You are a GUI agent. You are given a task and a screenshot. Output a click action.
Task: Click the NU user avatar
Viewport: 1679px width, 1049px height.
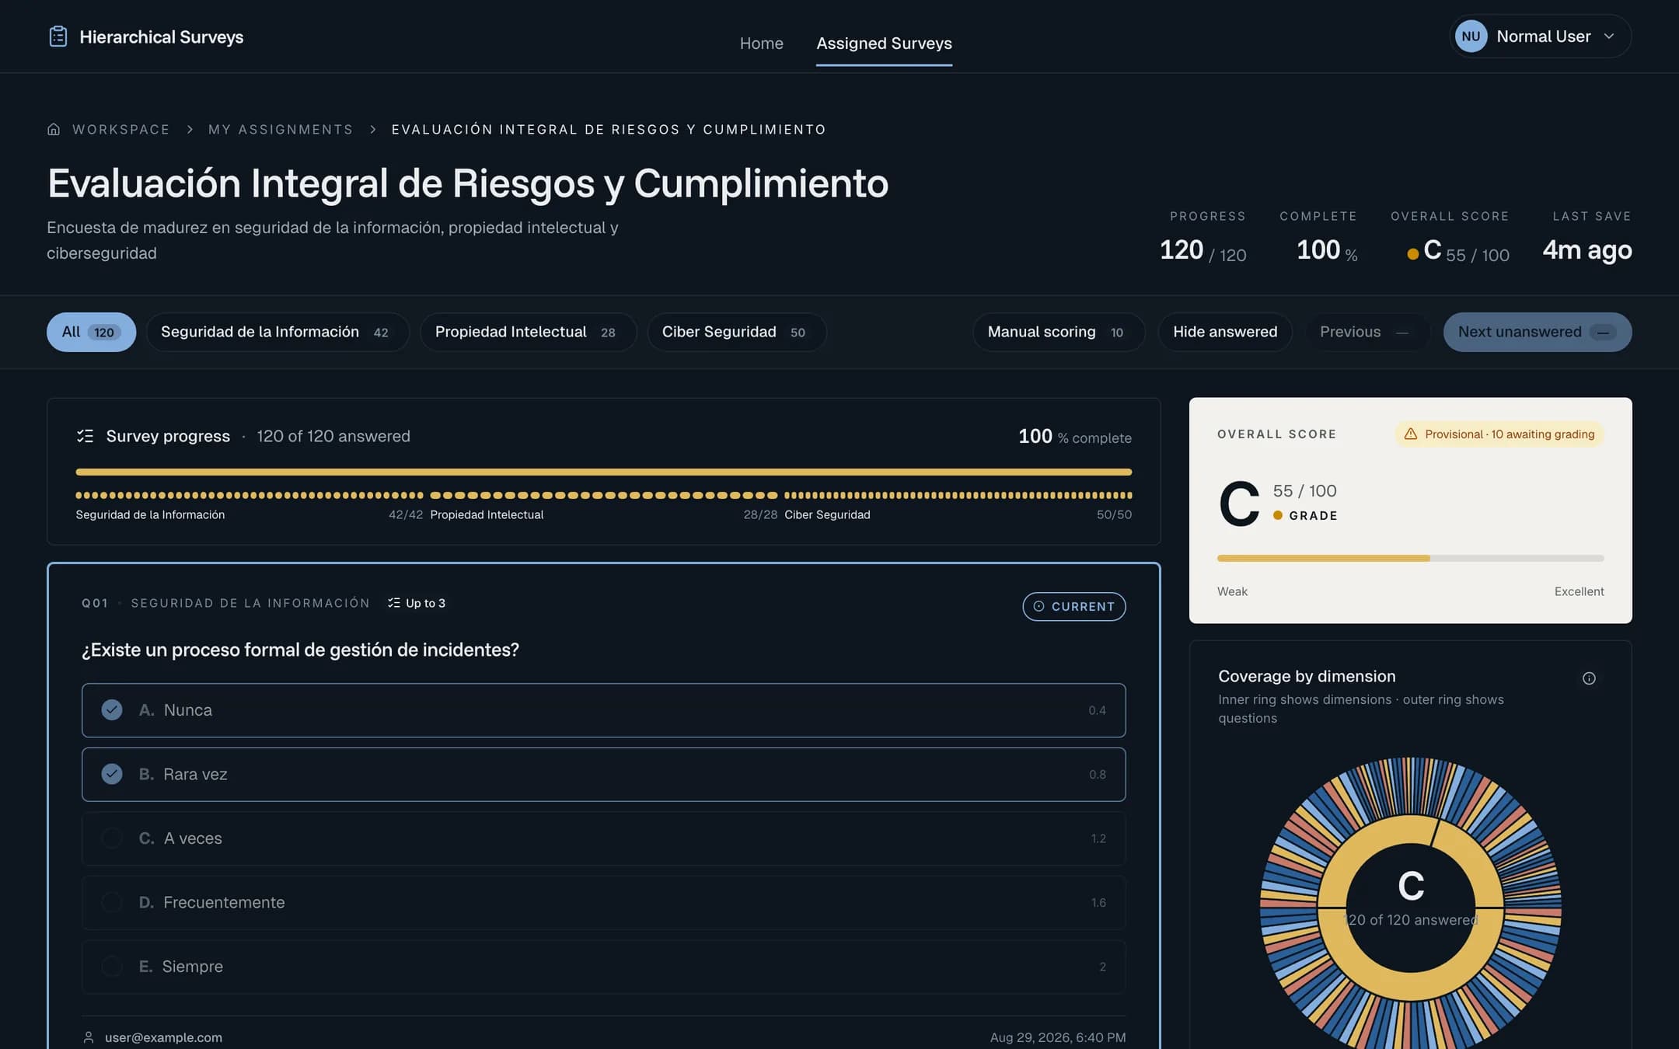1471,37
